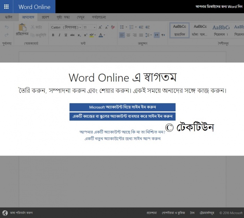The width and height of the screenshot is (244, 218).
Task: Click the © 2016 Microsoft text
Action: tap(231, 213)
